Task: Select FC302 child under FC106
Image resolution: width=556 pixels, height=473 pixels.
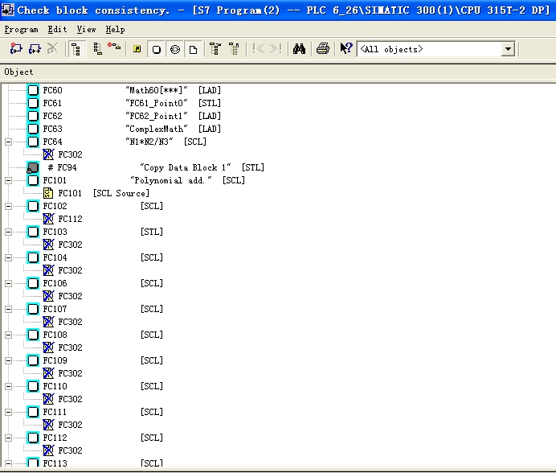Action: point(70,296)
